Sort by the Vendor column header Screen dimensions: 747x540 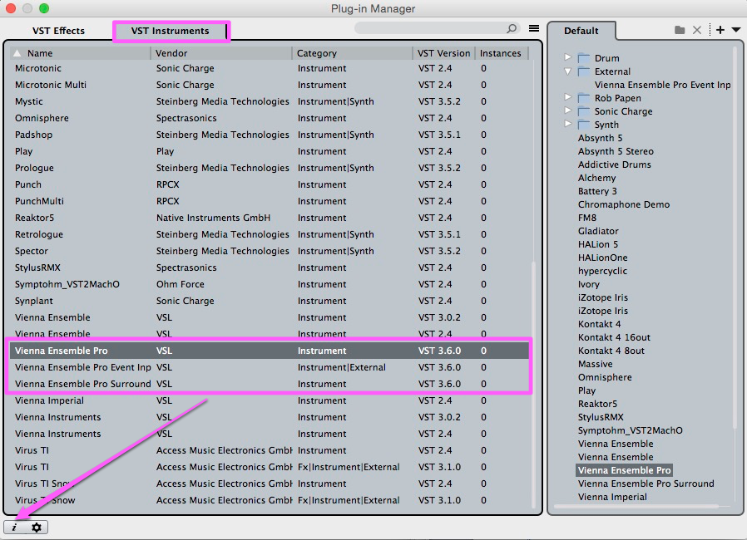pyautogui.click(x=221, y=53)
